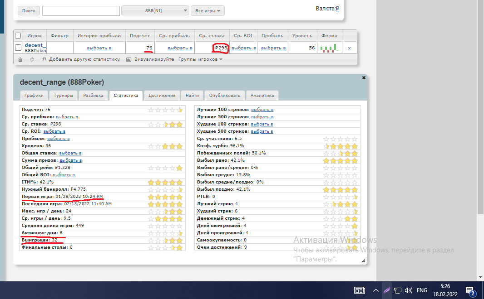Show hidden tray icons chevron
The width and height of the screenshot is (484, 299).
pos(375,290)
